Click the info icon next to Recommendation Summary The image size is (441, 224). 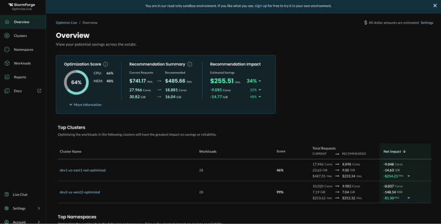(x=190, y=64)
